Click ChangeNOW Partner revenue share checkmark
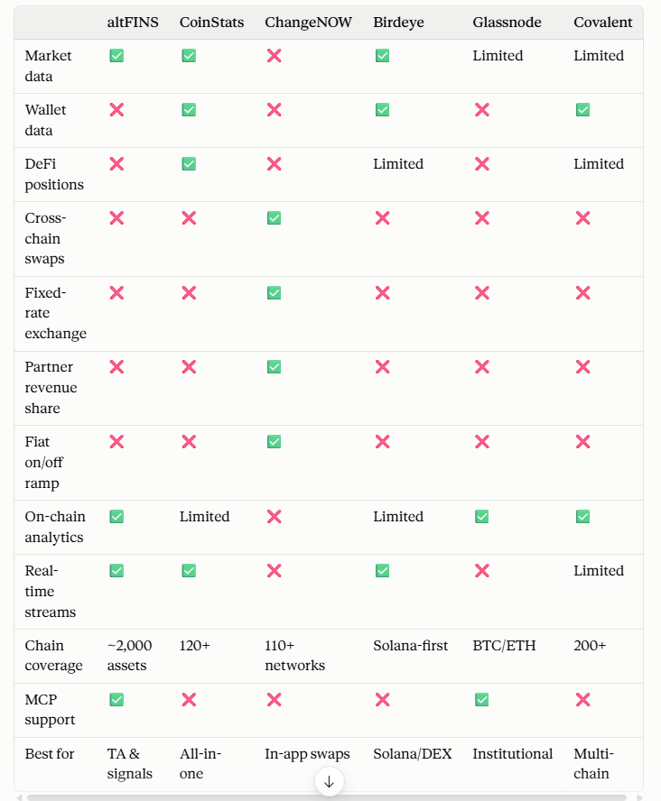This screenshot has width=661, height=801. 274,367
